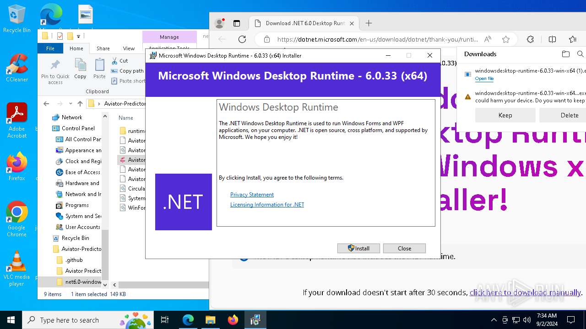Screen dimensions: 586x329
Task: Switch to the Home ribbon tab
Action: (76, 48)
